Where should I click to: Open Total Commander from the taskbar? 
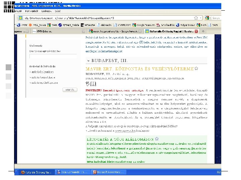pyautogui.click(x=72, y=172)
